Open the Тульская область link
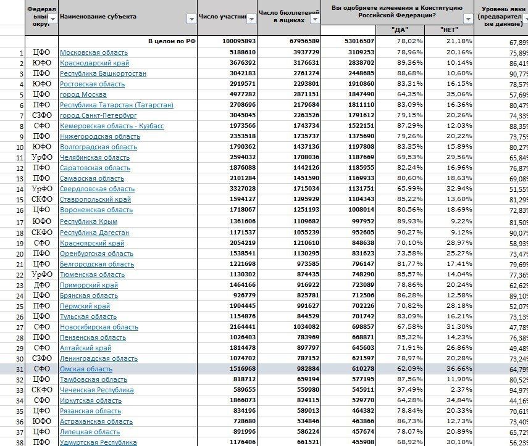528x446 pixels. [x=88, y=317]
